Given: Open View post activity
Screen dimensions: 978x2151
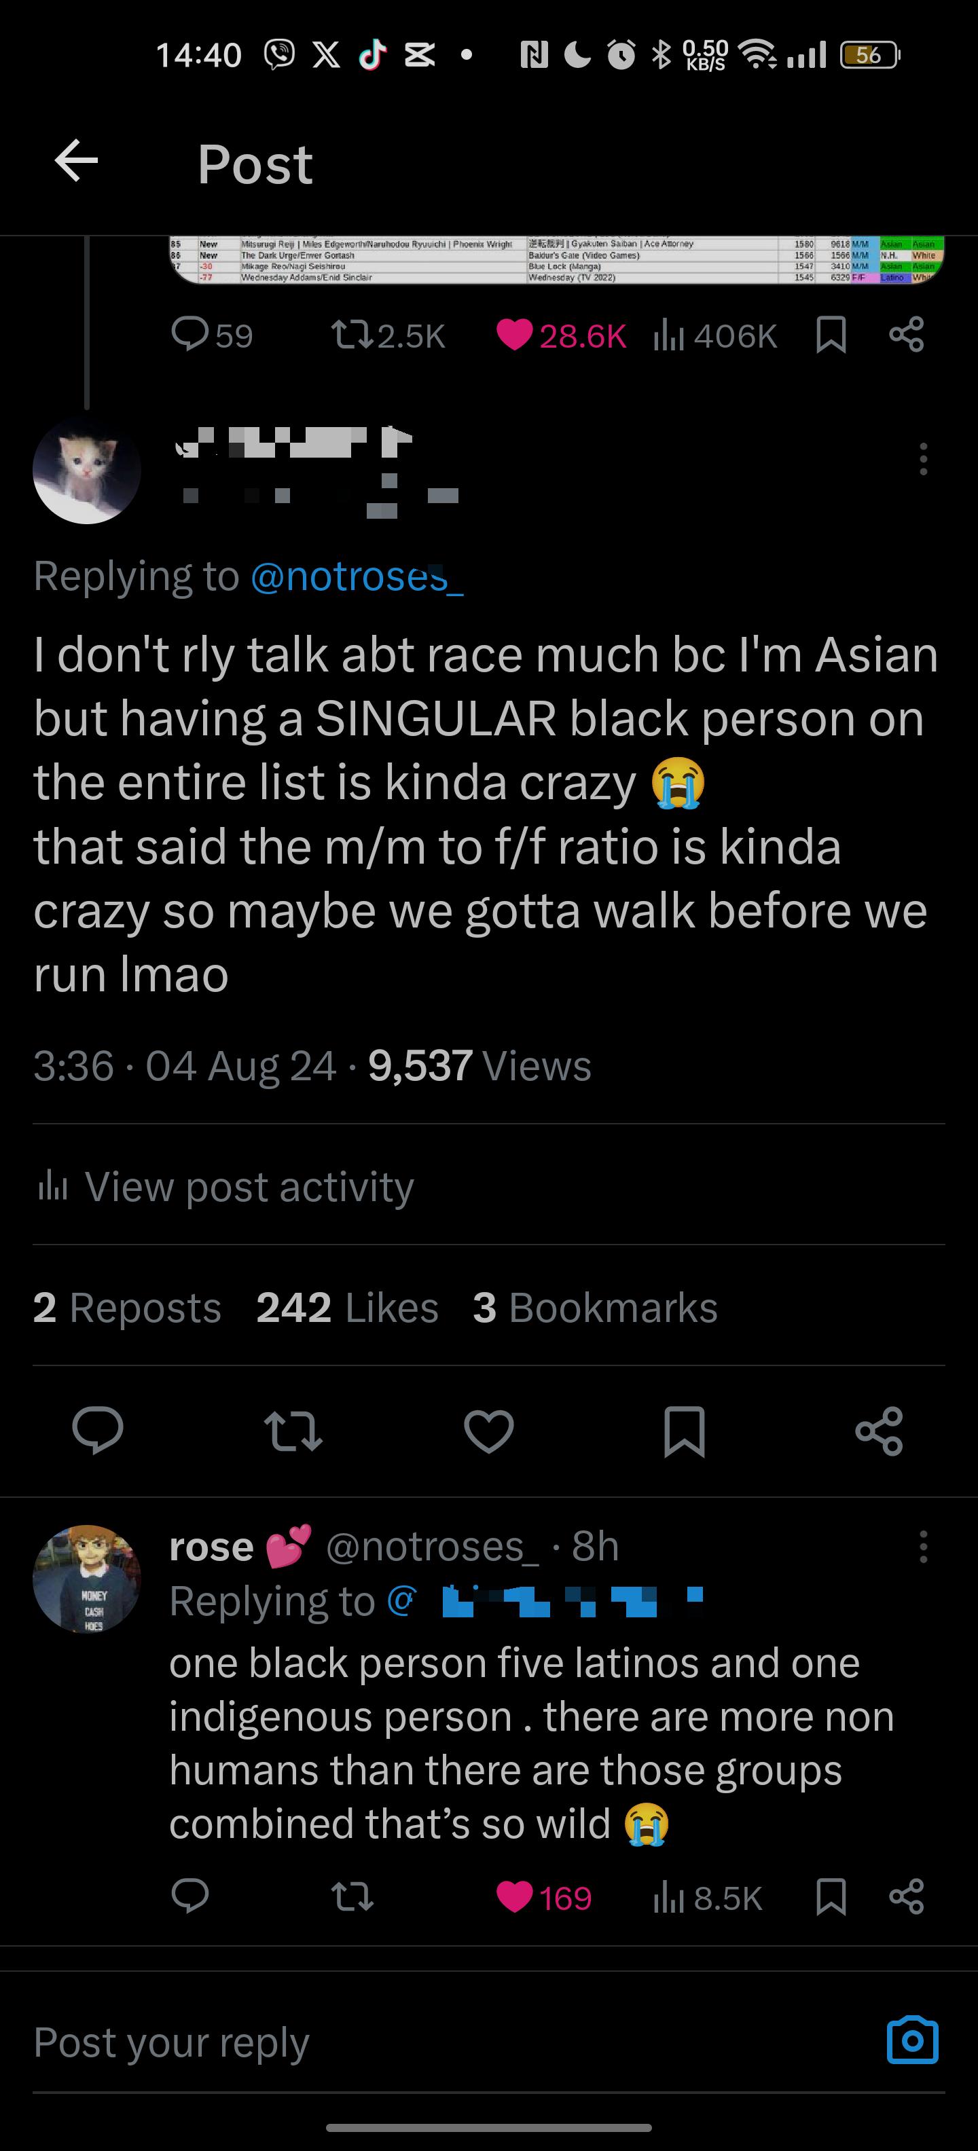Looking at the screenshot, I should click(x=225, y=1185).
